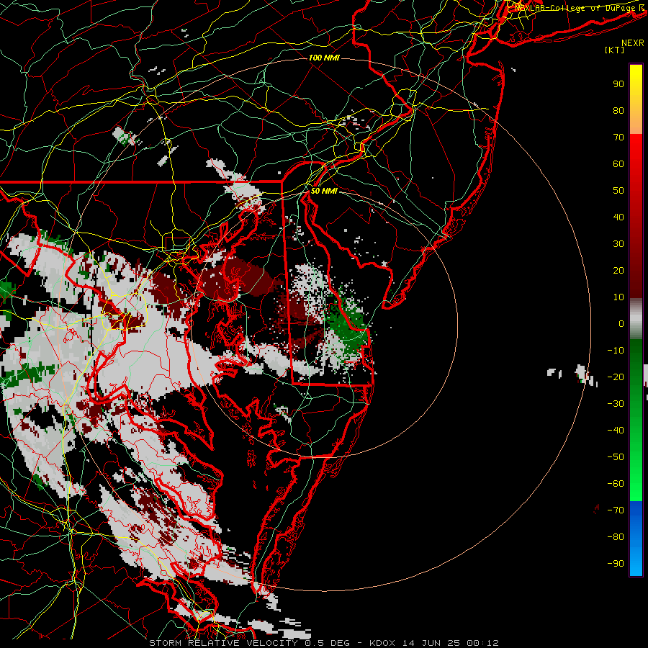Click the 50 NMI range ring label
The height and width of the screenshot is (648, 648).
click(324, 191)
